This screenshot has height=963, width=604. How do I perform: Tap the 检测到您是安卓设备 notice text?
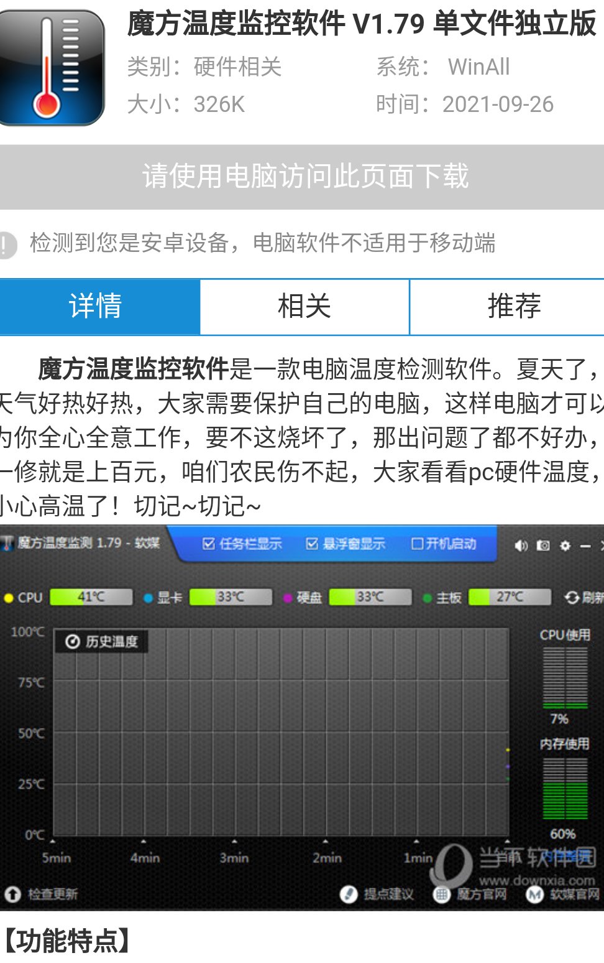[262, 243]
